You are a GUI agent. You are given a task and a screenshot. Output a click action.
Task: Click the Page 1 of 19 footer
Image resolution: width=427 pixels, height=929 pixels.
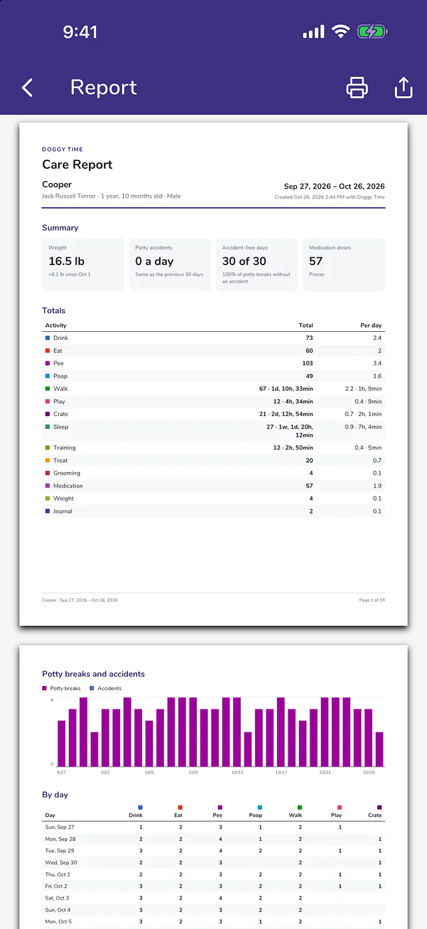point(372,600)
